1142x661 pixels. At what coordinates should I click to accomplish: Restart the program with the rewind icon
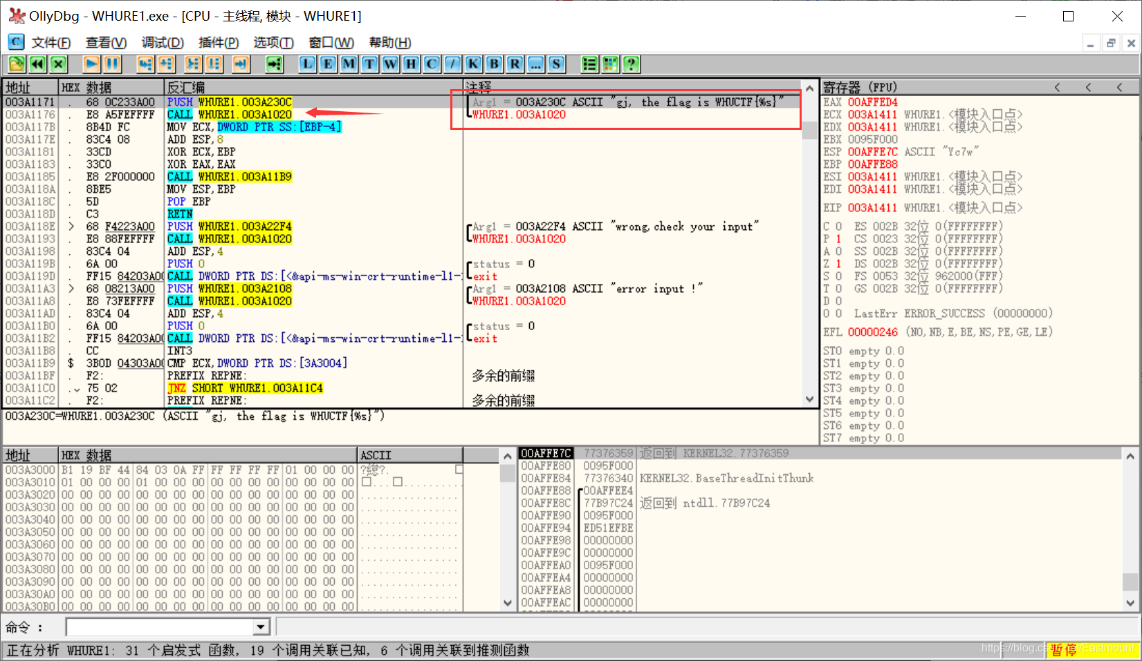click(x=37, y=64)
